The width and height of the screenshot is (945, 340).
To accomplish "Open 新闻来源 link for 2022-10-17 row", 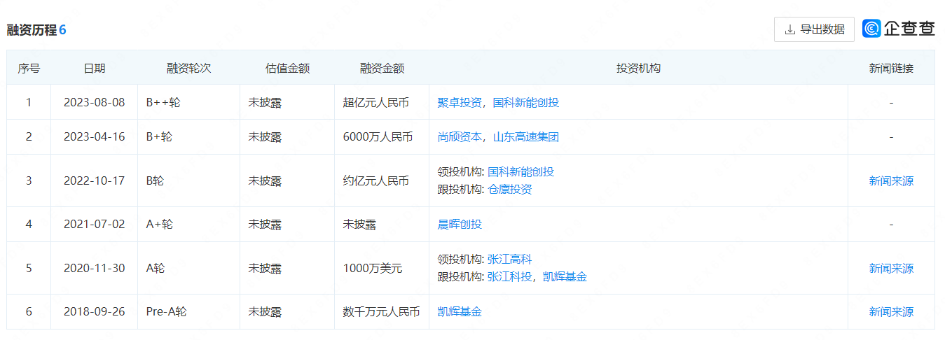I will click(891, 180).
